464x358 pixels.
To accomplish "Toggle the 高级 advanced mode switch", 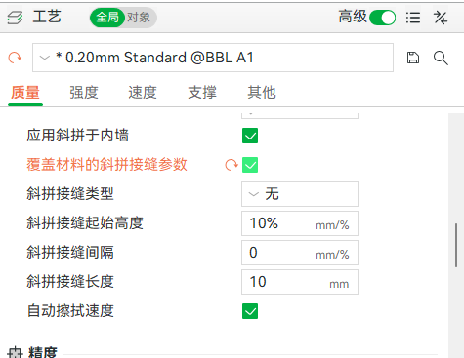I will pyautogui.click(x=383, y=18).
